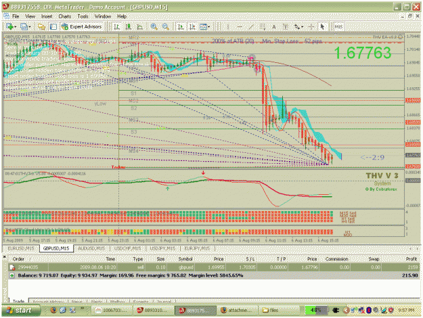The image size is (423, 318).
Task: Open the Tools menu
Action: click(83, 16)
